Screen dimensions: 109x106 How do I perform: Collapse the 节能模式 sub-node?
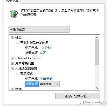17,74
